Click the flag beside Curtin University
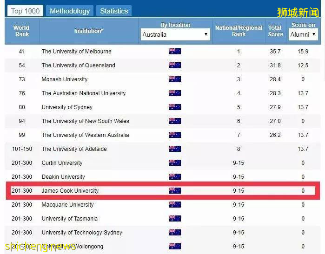Screen dimensions: 325x254 click(175, 163)
